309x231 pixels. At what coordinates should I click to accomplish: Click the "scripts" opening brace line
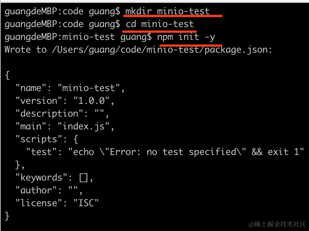click(x=47, y=139)
